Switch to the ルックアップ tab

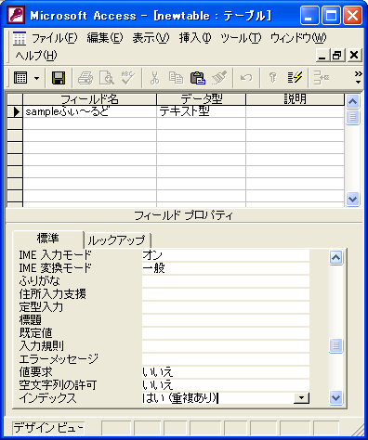pyautogui.click(x=116, y=239)
